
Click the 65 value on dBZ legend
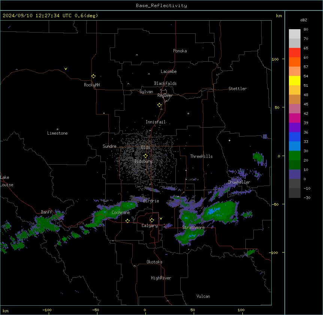(x=306, y=48)
